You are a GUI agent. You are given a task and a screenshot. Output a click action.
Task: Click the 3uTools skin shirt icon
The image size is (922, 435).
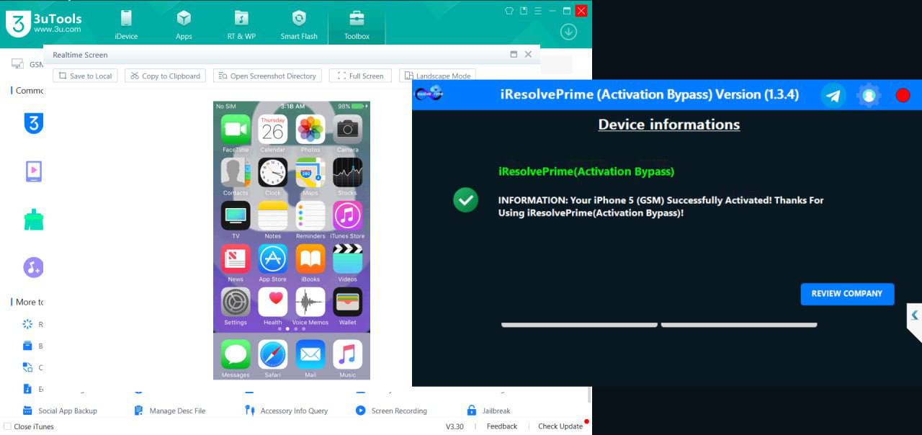pyautogui.click(x=509, y=11)
